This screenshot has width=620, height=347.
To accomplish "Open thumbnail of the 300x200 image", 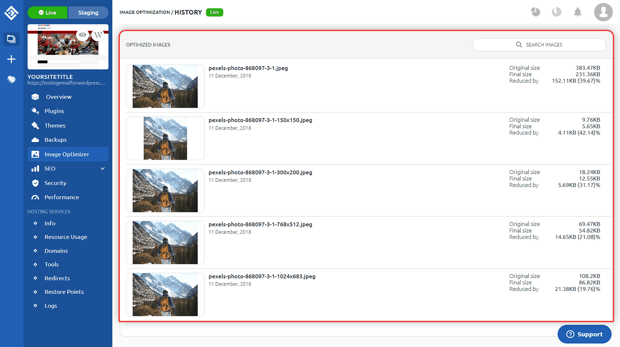I will pos(165,191).
